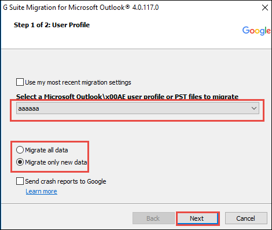The height and width of the screenshot is (230, 272).
Task: Click the Google logo
Action: point(256,31)
